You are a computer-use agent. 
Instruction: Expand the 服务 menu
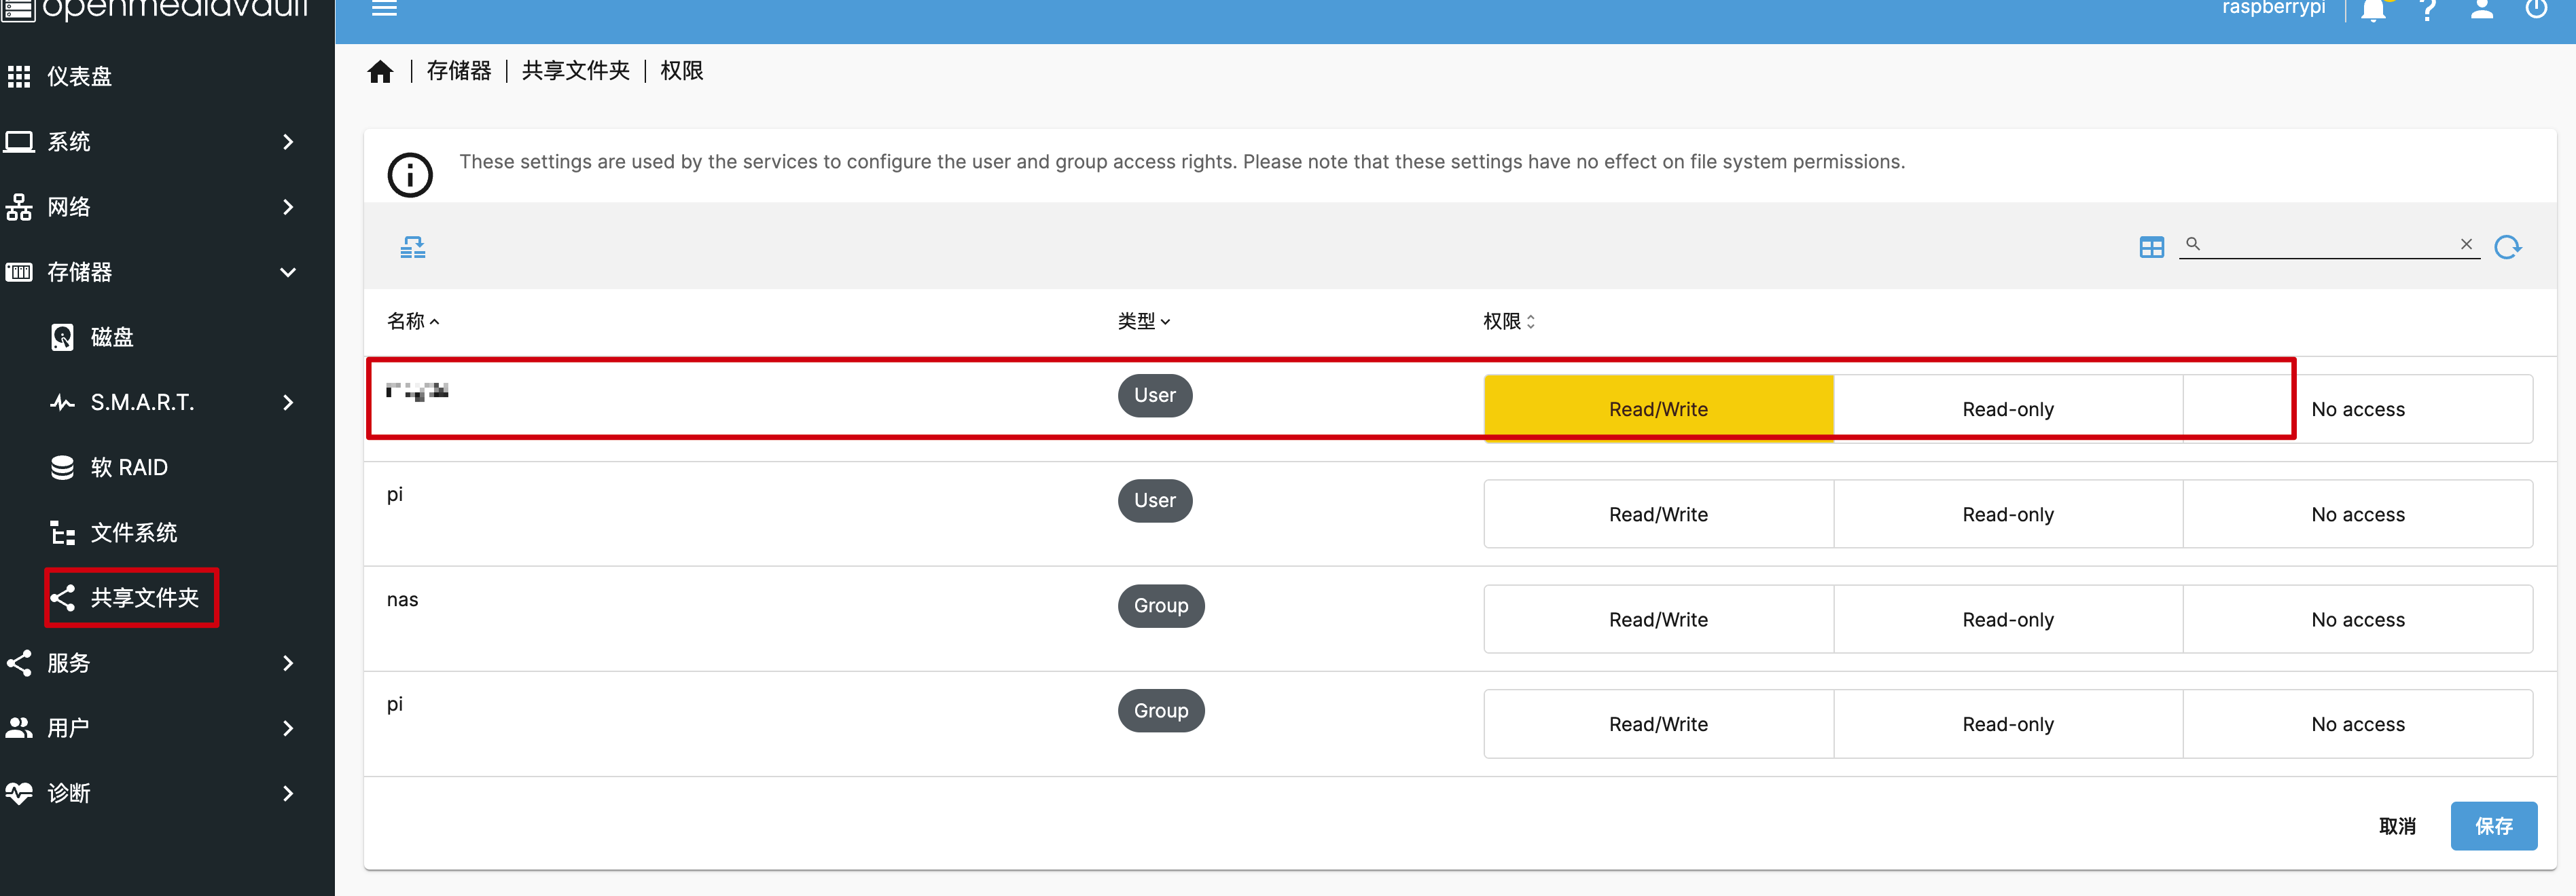tap(167, 662)
